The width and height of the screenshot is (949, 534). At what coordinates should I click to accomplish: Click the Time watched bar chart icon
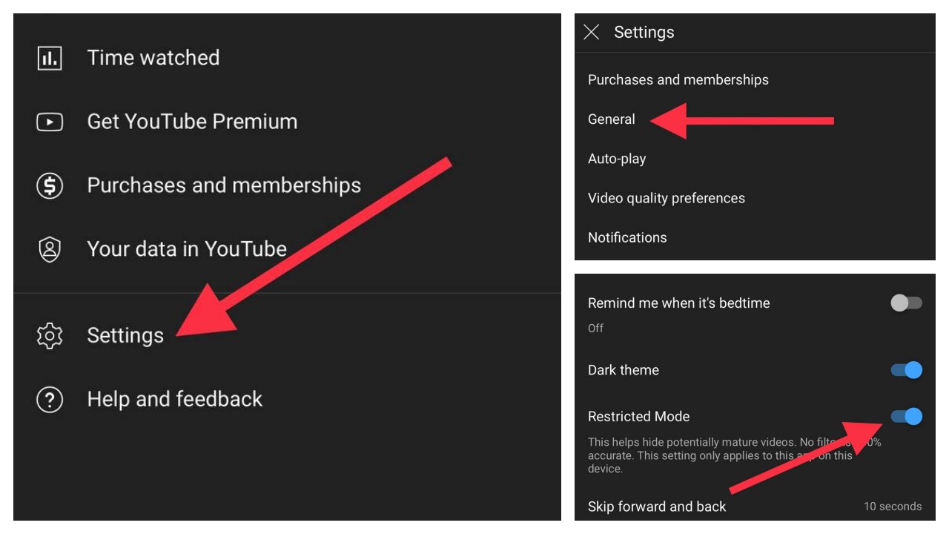coord(50,58)
